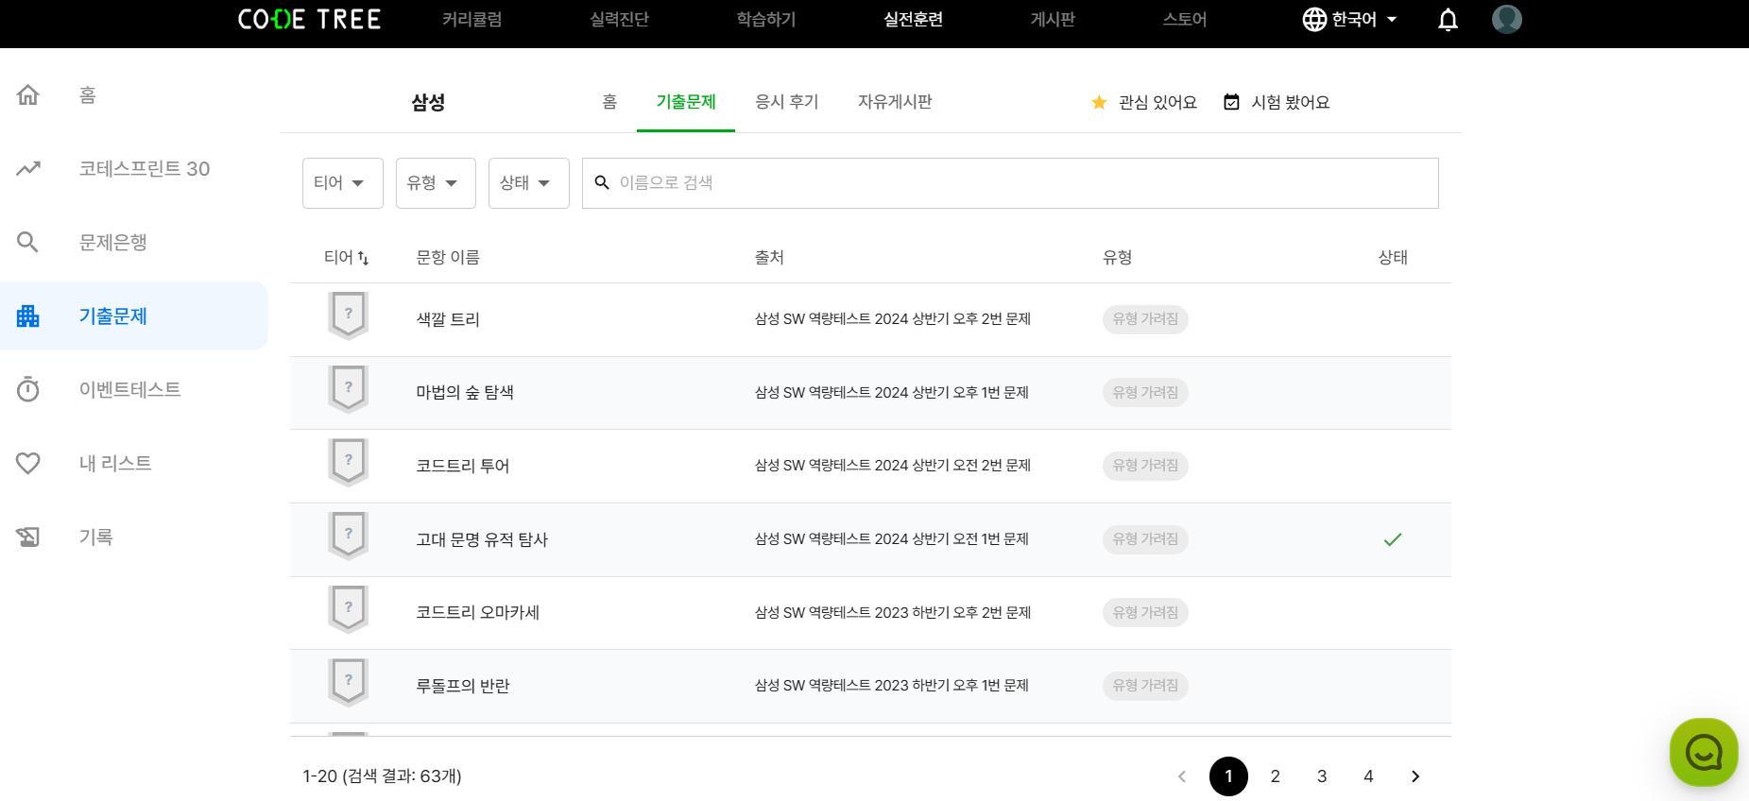This screenshot has width=1749, height=801.
Task: Open the 마법의 숲 탐색 problem
Action: click(x=465, y=392)
